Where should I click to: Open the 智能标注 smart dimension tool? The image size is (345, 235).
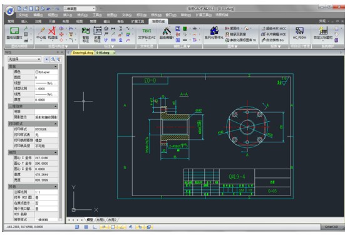click(86, 34)
